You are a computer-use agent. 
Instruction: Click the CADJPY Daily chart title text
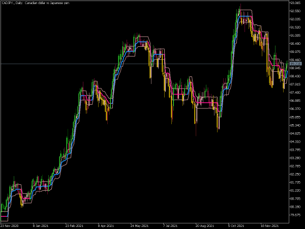[x=35, y=3]
